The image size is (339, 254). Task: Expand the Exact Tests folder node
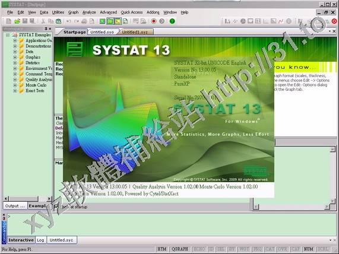pos(15,91)
